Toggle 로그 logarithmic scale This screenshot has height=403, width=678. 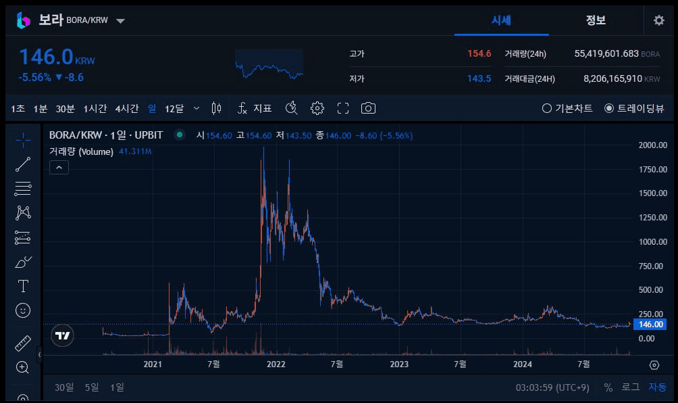[631, 387]
